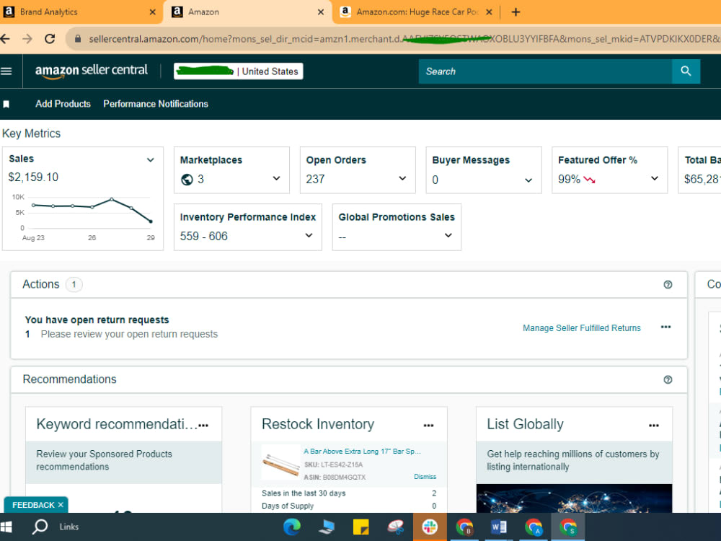Click the search magnifier button

click(x=686, y=71)
